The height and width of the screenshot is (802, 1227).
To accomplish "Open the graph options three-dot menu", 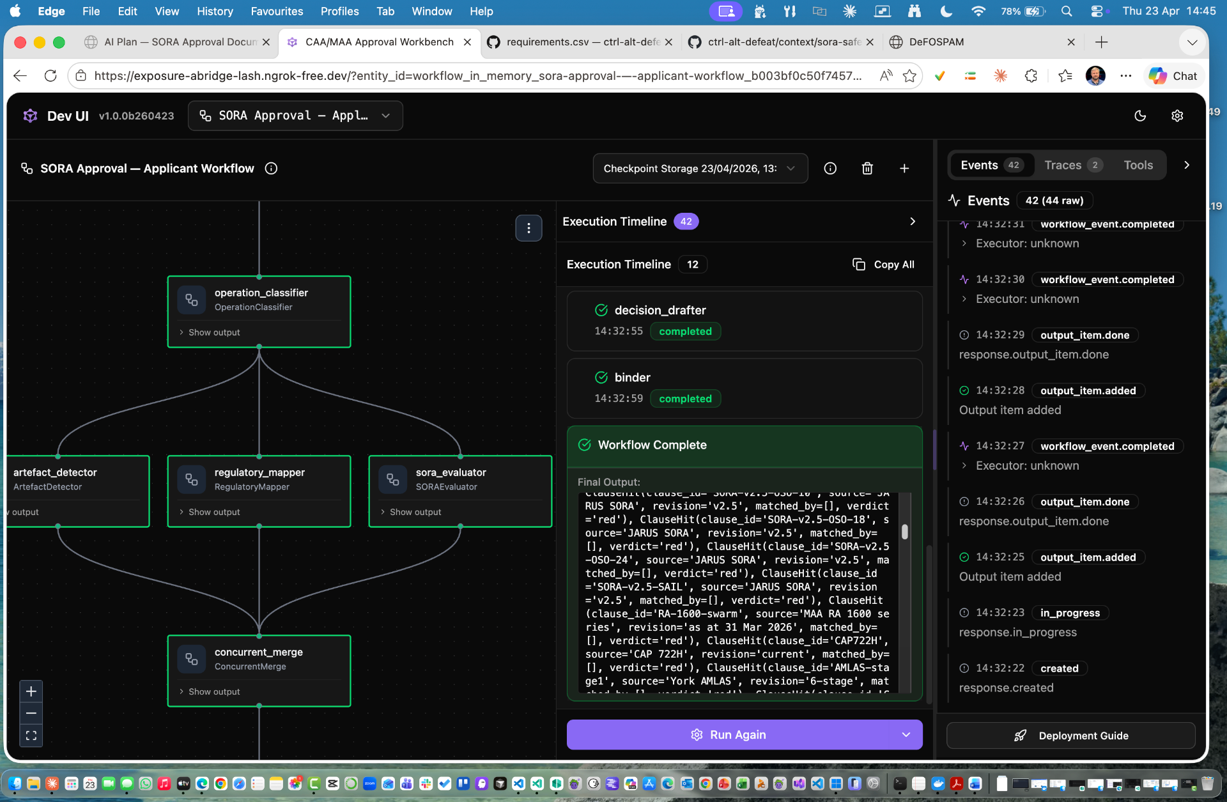I will [x=529, y=228].
